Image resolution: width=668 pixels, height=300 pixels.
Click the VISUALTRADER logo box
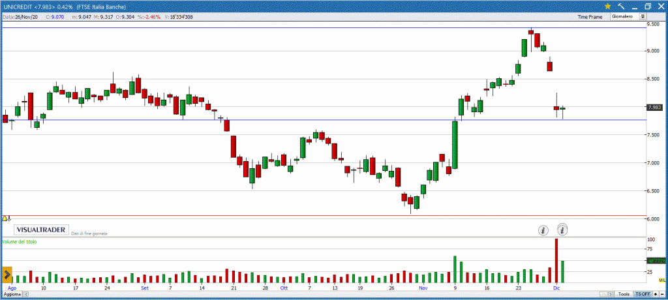(x=41, y=230)
